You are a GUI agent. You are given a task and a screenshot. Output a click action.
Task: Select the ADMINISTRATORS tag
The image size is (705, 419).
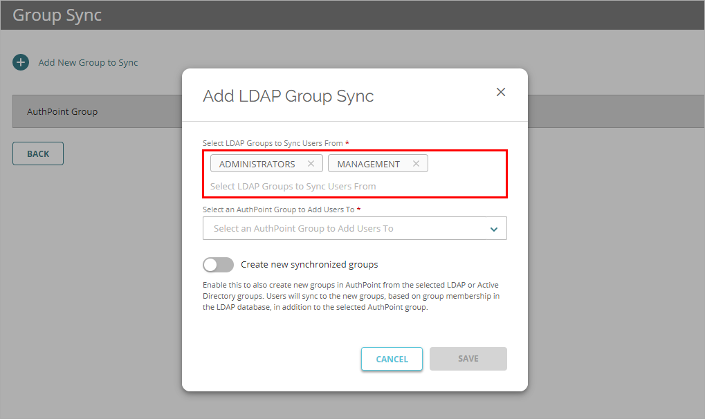(x=258, y=163)
